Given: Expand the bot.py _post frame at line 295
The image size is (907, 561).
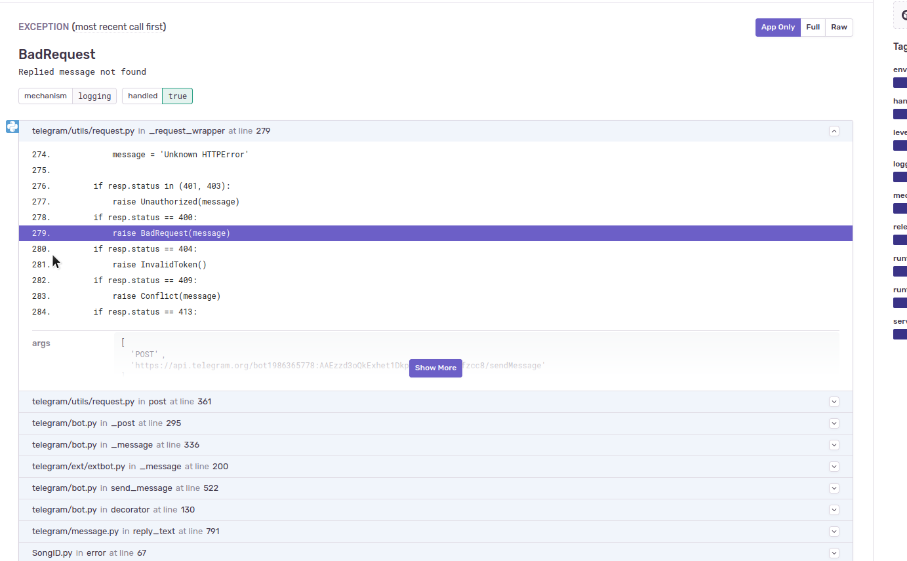Looking at the screenshot, I should 834,423.
